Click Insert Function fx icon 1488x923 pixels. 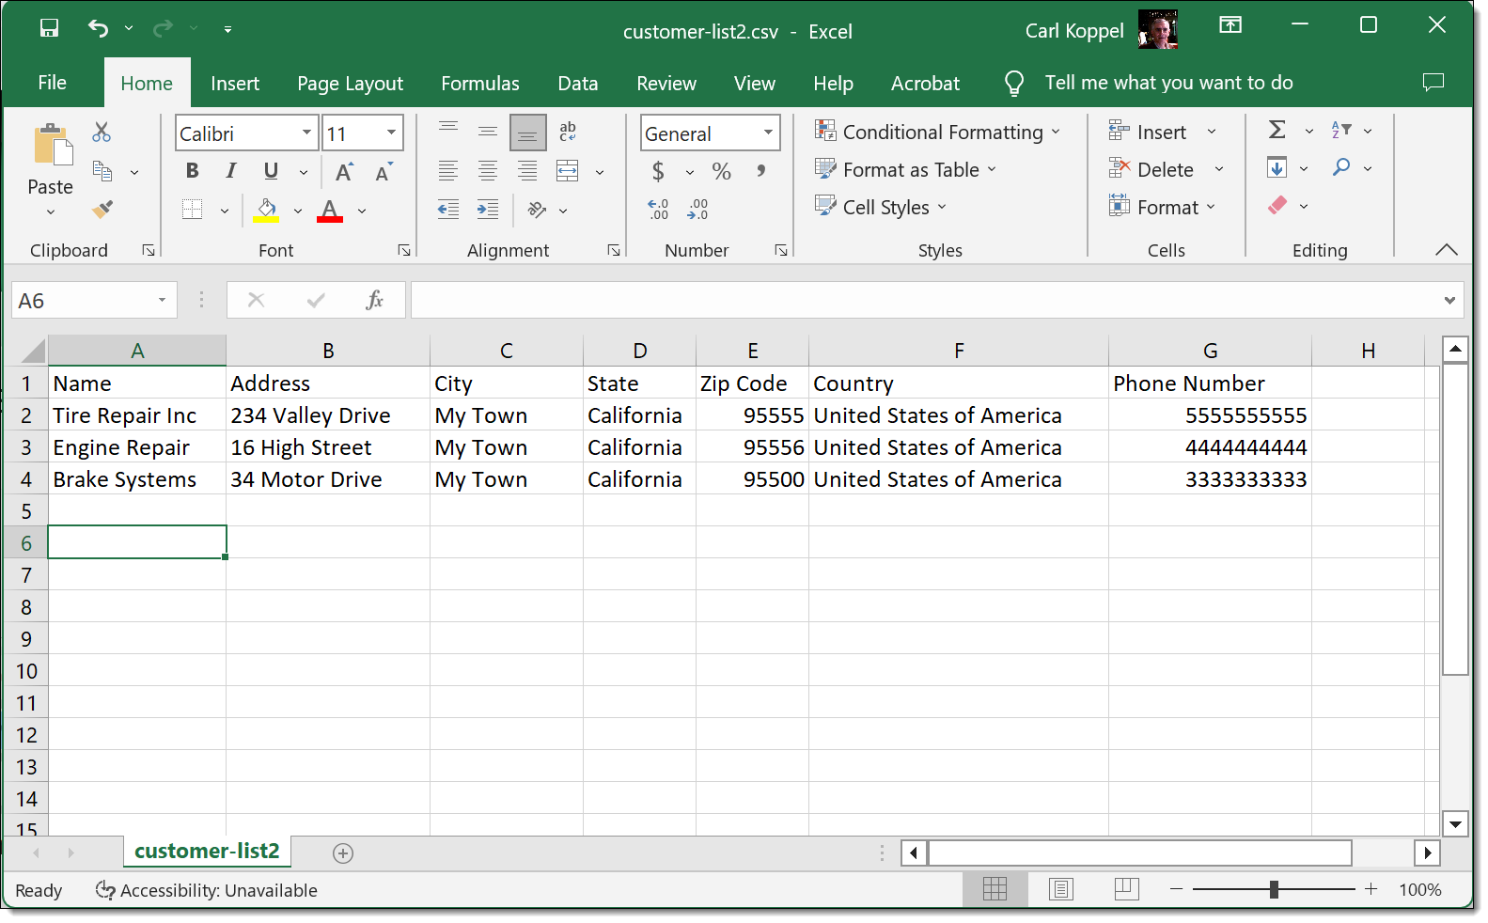coord(374,300)
